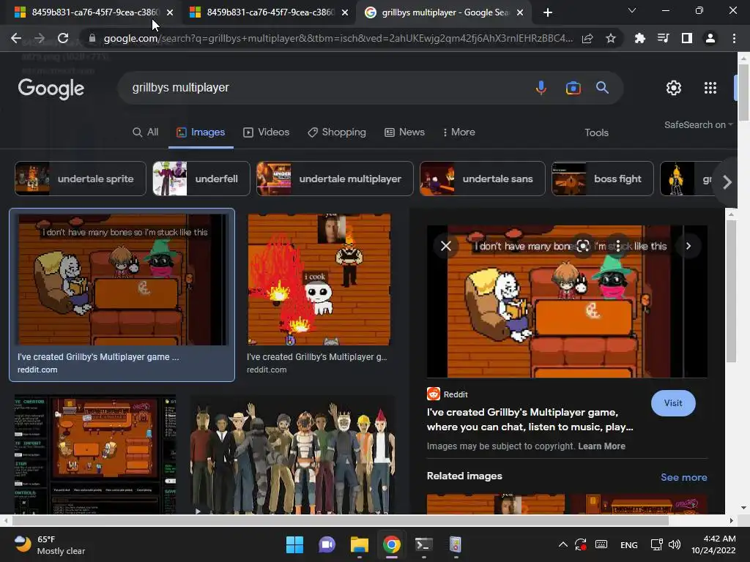
Task: Open Chrome profile avatar menu
Action: coord(710,38)
